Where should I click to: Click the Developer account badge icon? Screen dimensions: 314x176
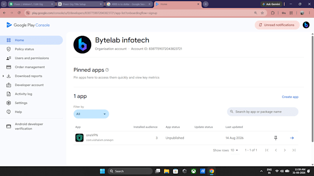(x=9, y=85)
